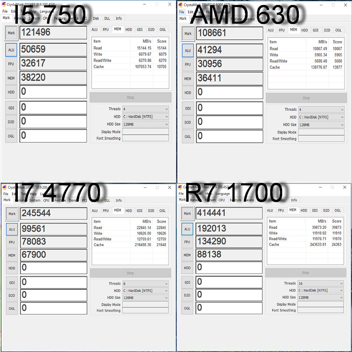This screenshot has width=352, height=352.
Task: Switch to the CPU tab in I7 4770 window
Action: tap(46, 201)
